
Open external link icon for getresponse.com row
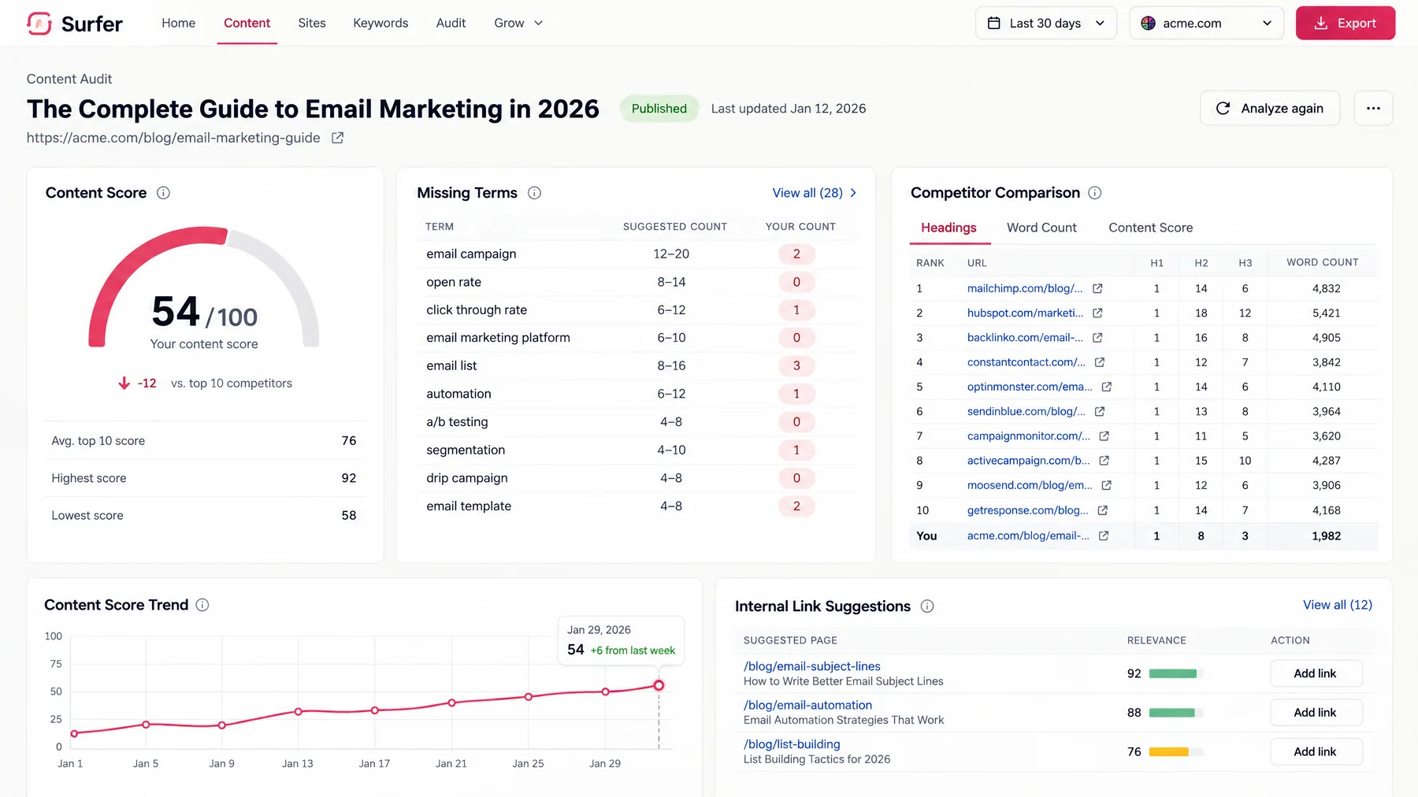click(x=1103, y=510)
